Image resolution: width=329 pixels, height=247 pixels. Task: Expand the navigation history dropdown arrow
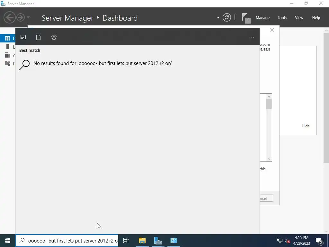point(28,17)
